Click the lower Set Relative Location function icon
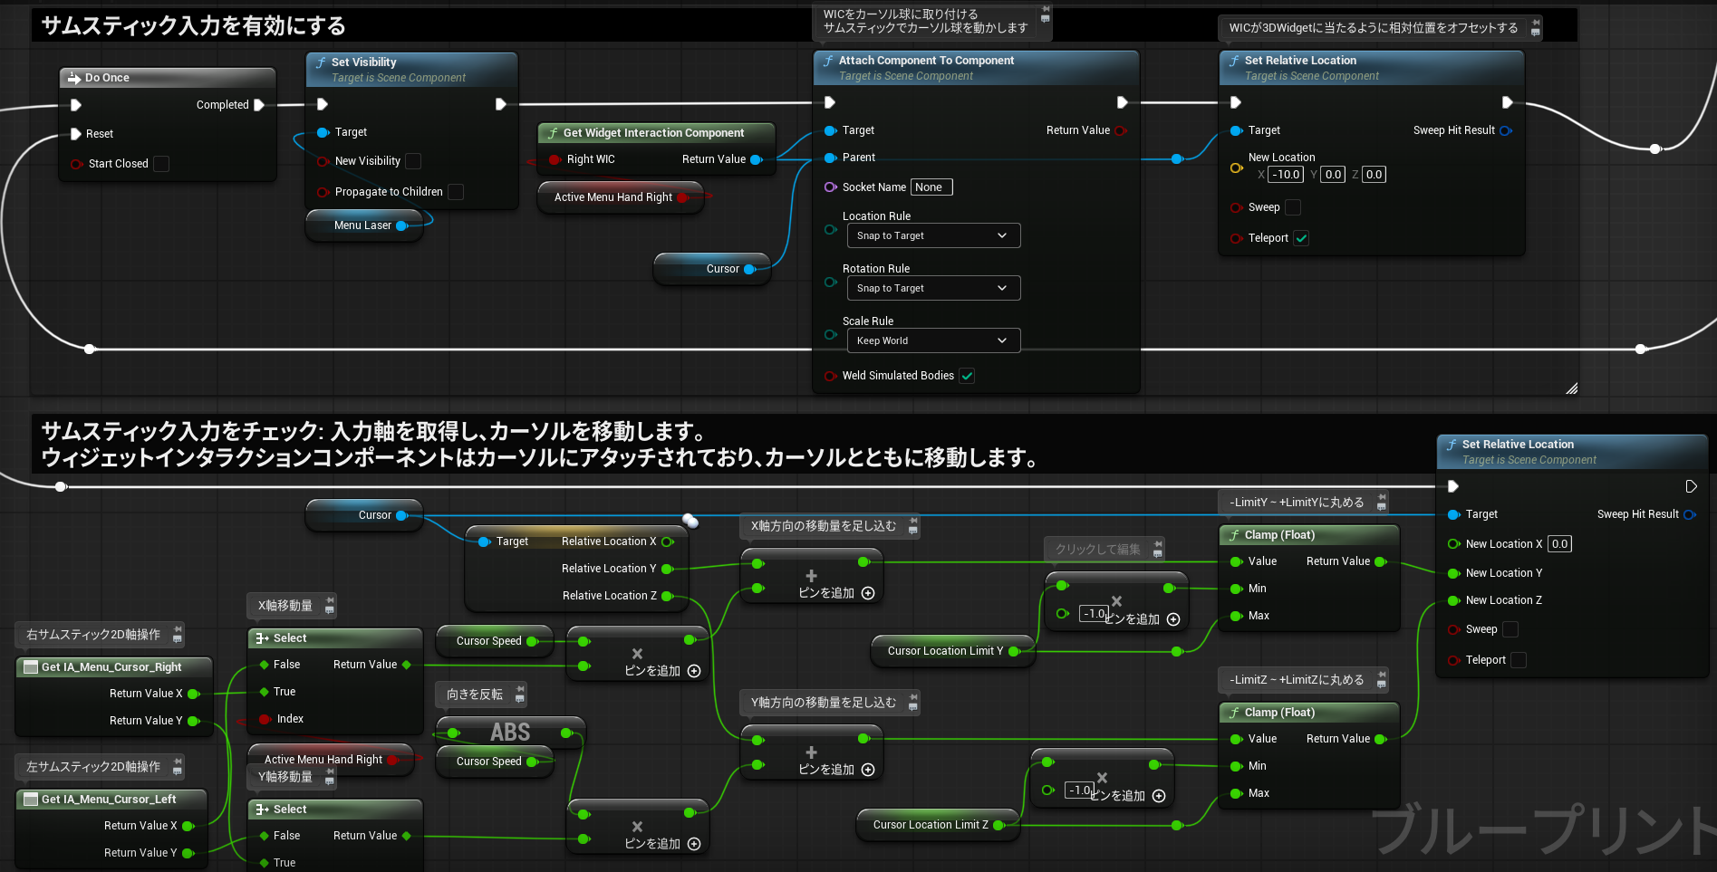 click(x=1452, y=444)
